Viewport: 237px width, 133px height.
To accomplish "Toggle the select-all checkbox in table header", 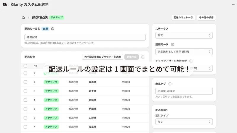I will pos(25,66).
